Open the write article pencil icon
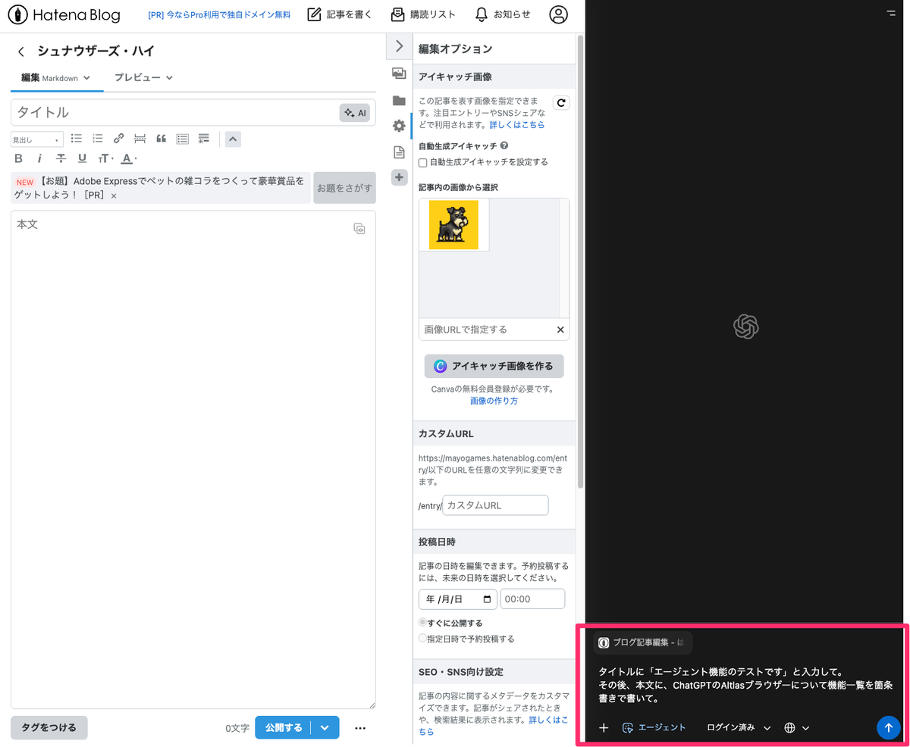Image resolution: width=910 pixels, height=747 pixels. (315, 14)
